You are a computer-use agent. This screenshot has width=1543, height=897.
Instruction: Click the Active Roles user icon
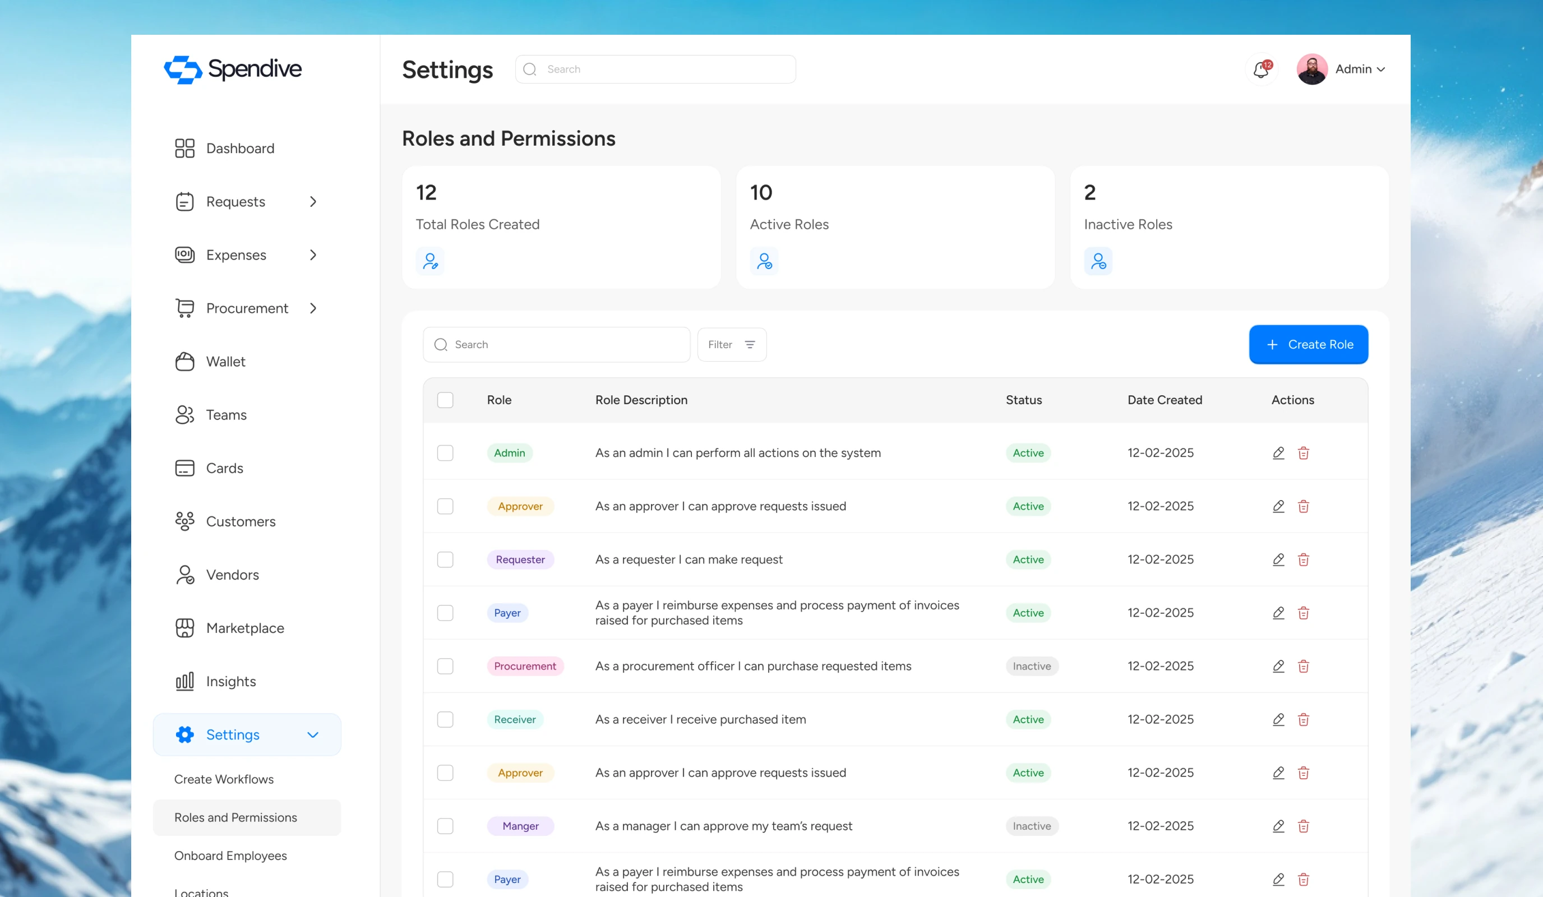[764, 261]
